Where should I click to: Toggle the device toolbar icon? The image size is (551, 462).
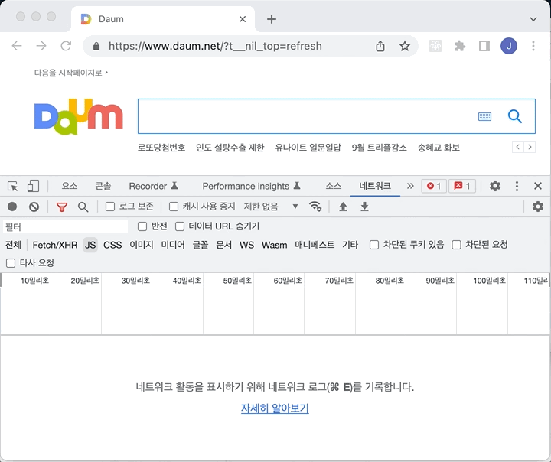pyautogui.click(x=33, y=186)
